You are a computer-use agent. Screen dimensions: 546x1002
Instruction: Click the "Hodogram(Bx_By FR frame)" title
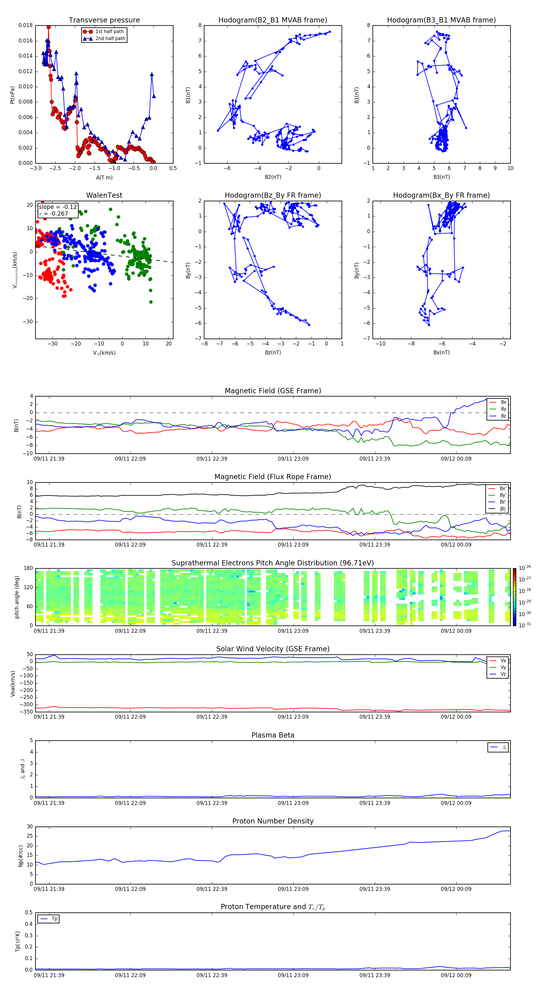(x=441, y=195)
